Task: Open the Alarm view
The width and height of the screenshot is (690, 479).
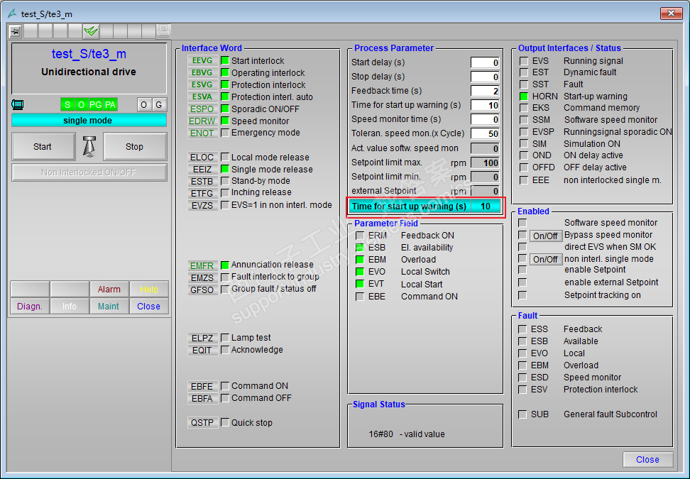Action: [109, 290]
